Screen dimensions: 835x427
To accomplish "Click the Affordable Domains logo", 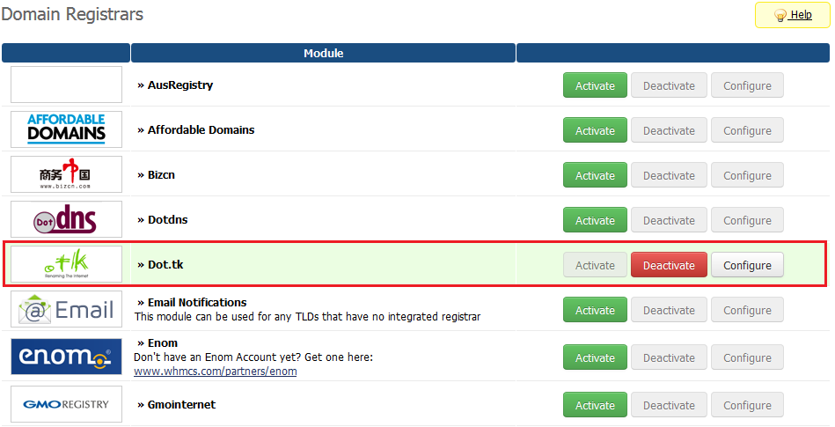I will click(67, 129).
